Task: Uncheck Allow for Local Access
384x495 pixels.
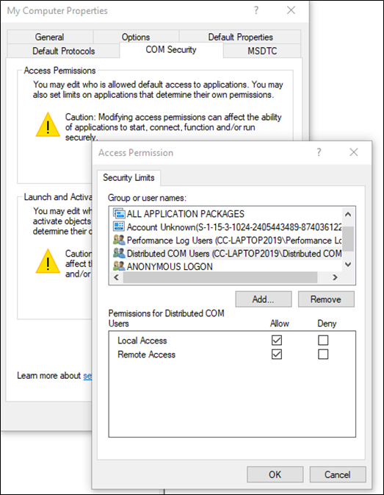Action: click(277, 340)
